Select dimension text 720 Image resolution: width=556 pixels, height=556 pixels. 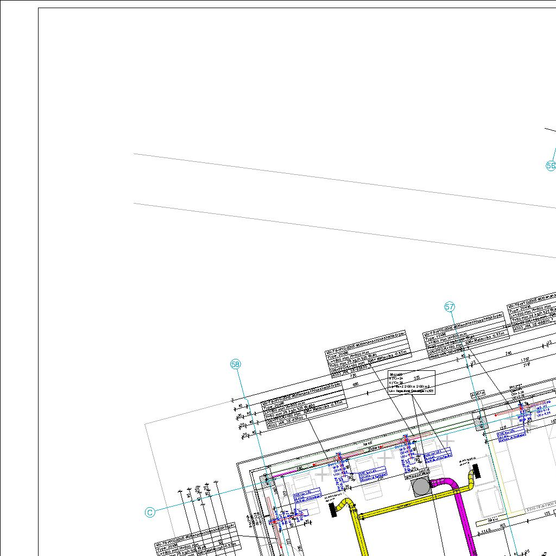click(x=353, y=376)
